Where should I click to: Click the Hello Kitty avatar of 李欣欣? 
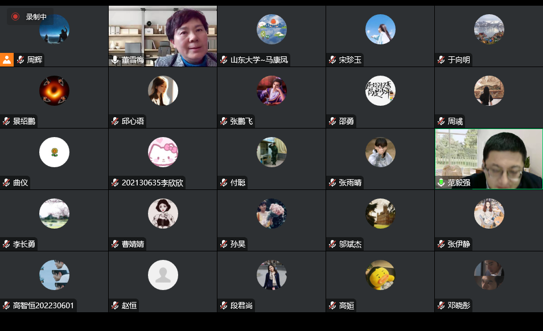coord(163,152)
